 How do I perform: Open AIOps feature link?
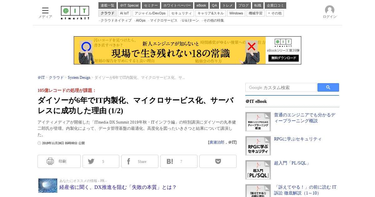(x=141, y=20)
